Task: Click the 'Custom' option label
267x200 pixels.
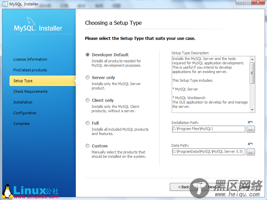Action: tap(100, 146)
